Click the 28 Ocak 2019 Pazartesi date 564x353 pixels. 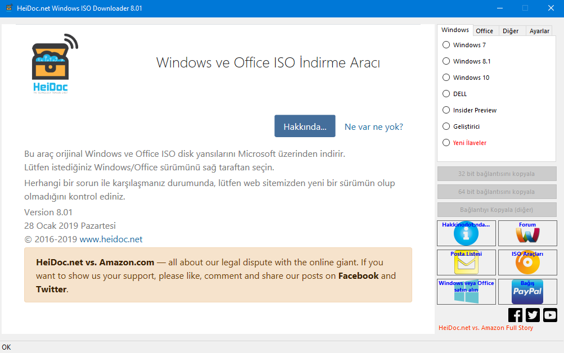tap(70, 226)
